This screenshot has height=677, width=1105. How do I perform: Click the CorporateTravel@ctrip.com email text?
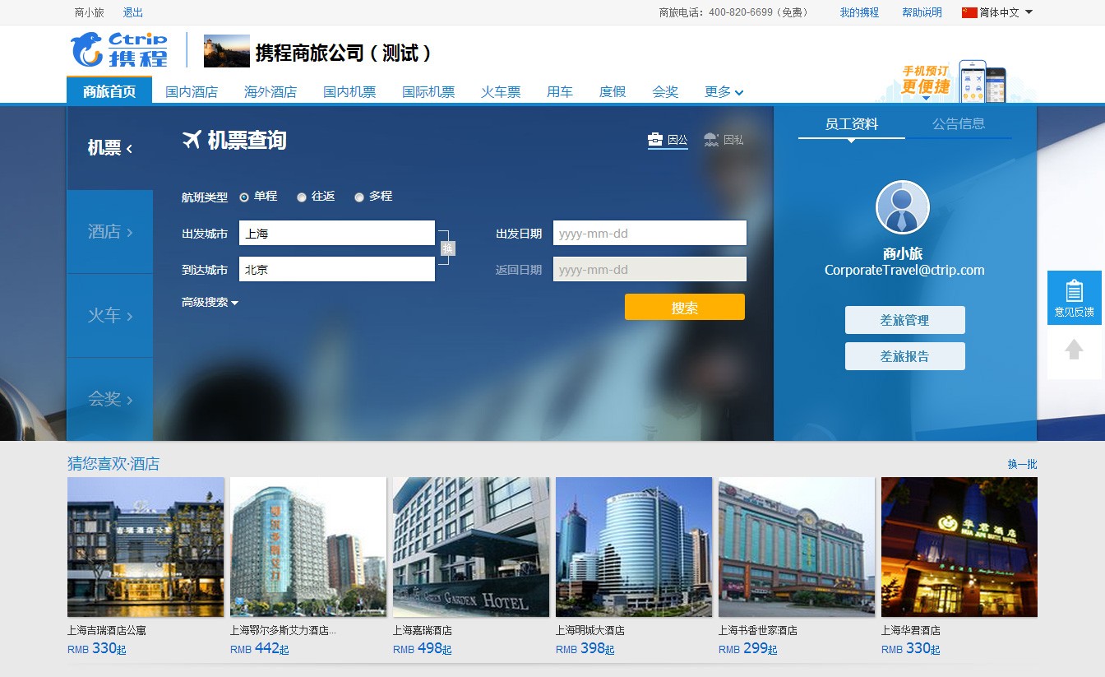point(904,270)
